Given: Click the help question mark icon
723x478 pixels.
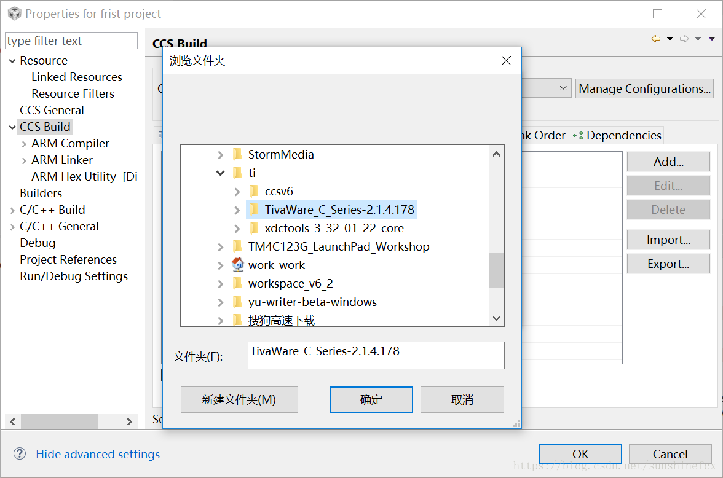Looking at the screenshot, I should coord(20,453).
